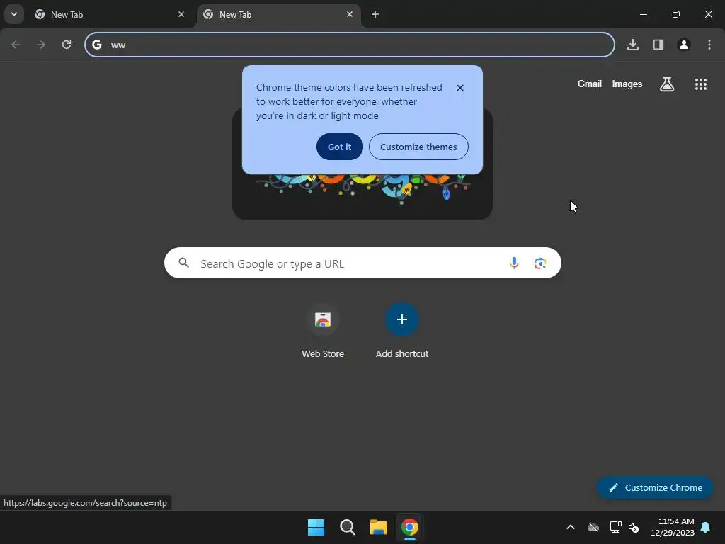Image resolution: width=725 pixels, height=544 pixels.
Task: Open File Explorer from taskbar
Action: pos(378,527)
